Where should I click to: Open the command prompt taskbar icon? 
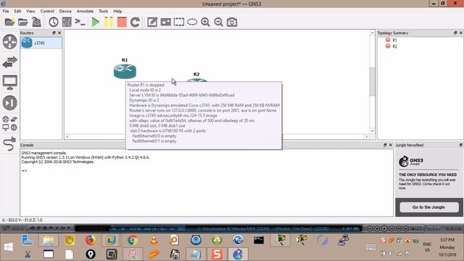click(259, 240)
